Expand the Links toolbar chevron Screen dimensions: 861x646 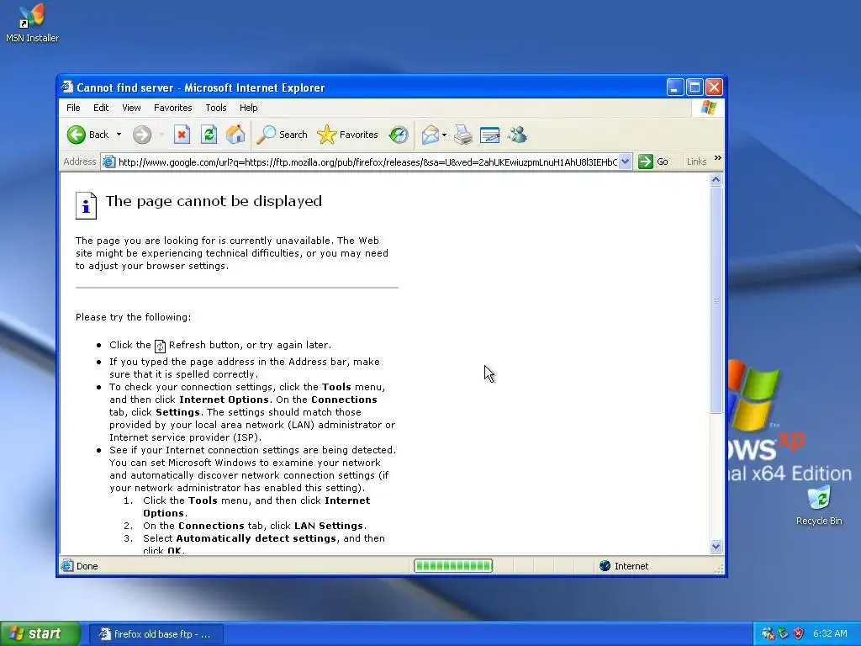(x=717, y=158)
